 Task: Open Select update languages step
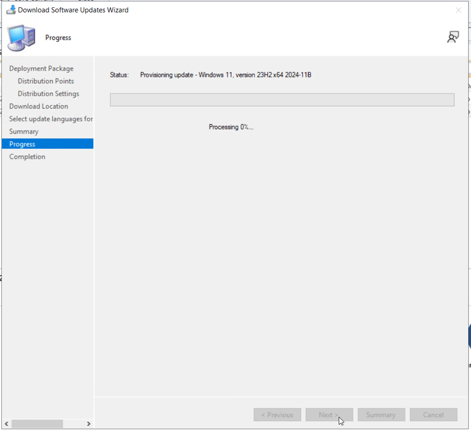click(51, 119)
